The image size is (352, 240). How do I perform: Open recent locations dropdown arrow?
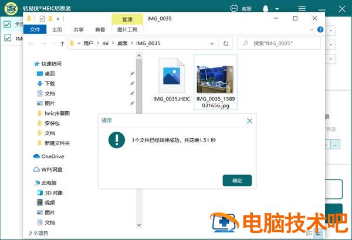click(x=54, y=43)
